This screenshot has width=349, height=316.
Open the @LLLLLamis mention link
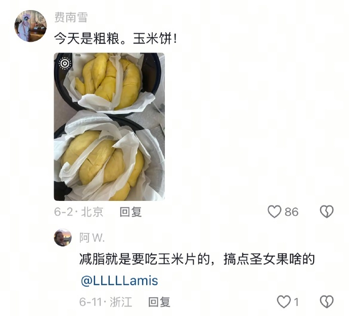[x=119, y=281]
